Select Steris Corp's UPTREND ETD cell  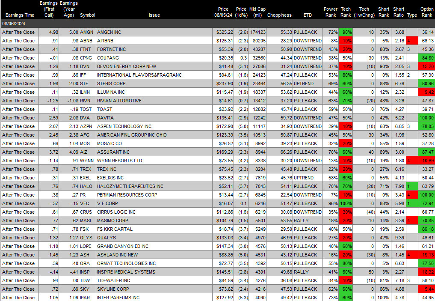(x=308, y=83)
